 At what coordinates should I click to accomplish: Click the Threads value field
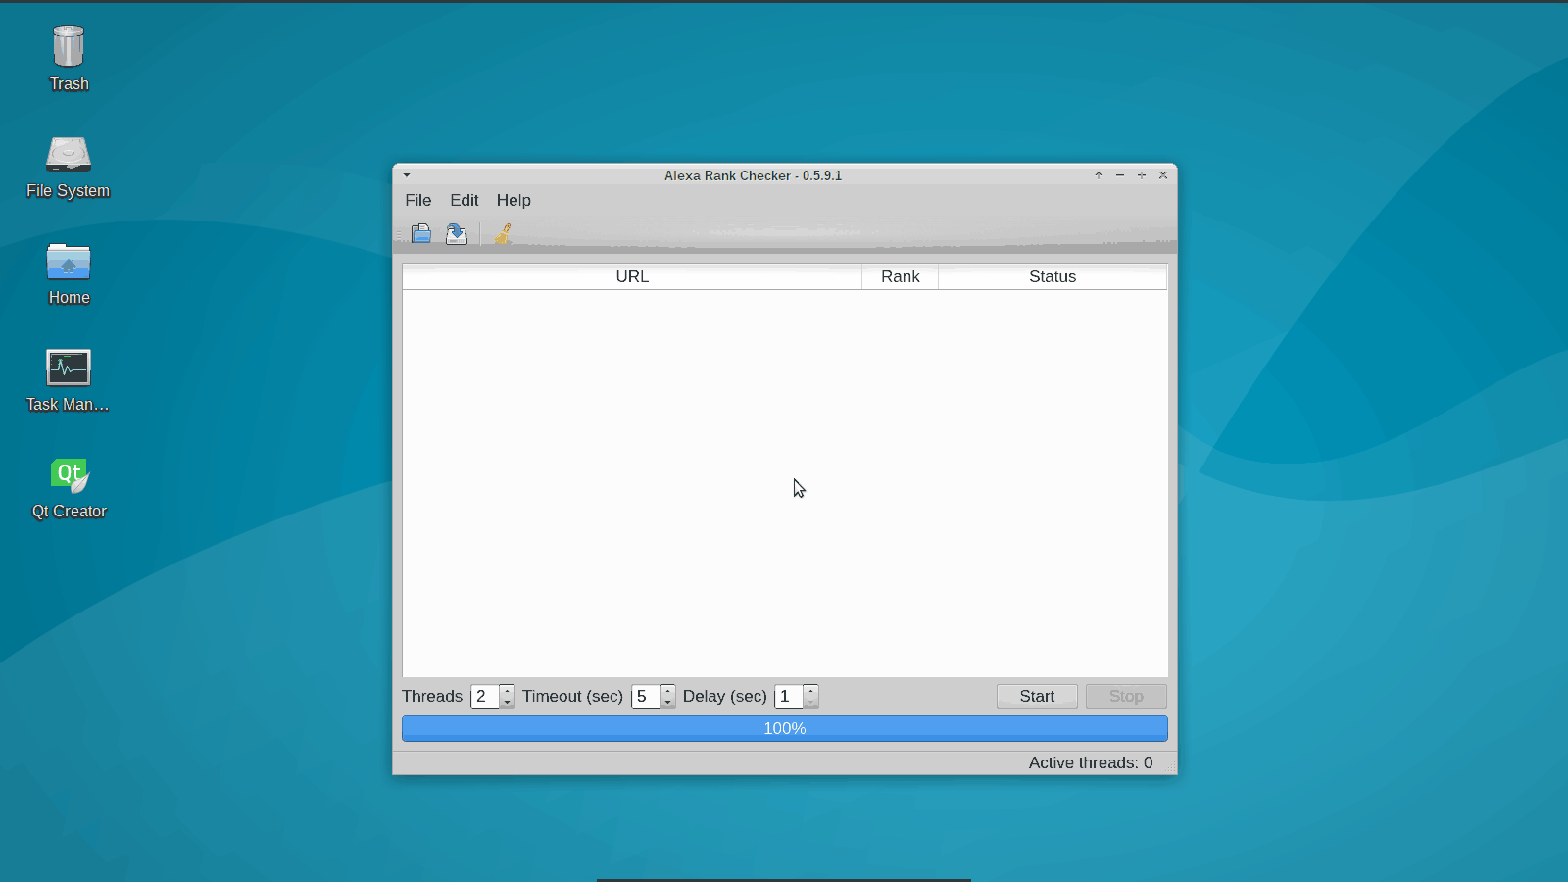click(485, 696)
